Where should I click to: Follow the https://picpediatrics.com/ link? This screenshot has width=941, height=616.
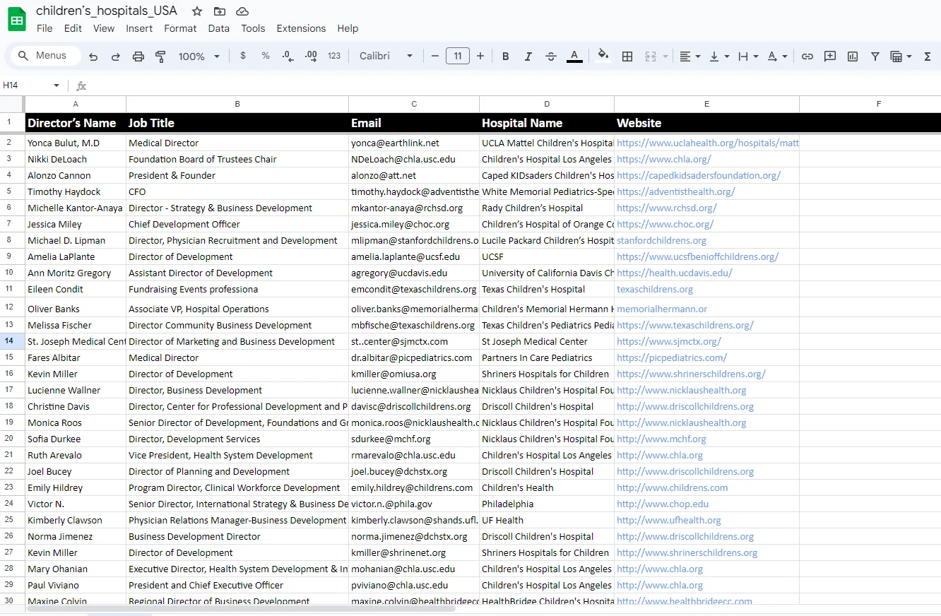[672, 357]
